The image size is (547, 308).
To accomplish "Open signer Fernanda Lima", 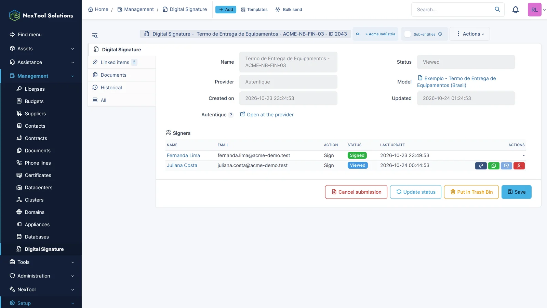I will [183, 155].
